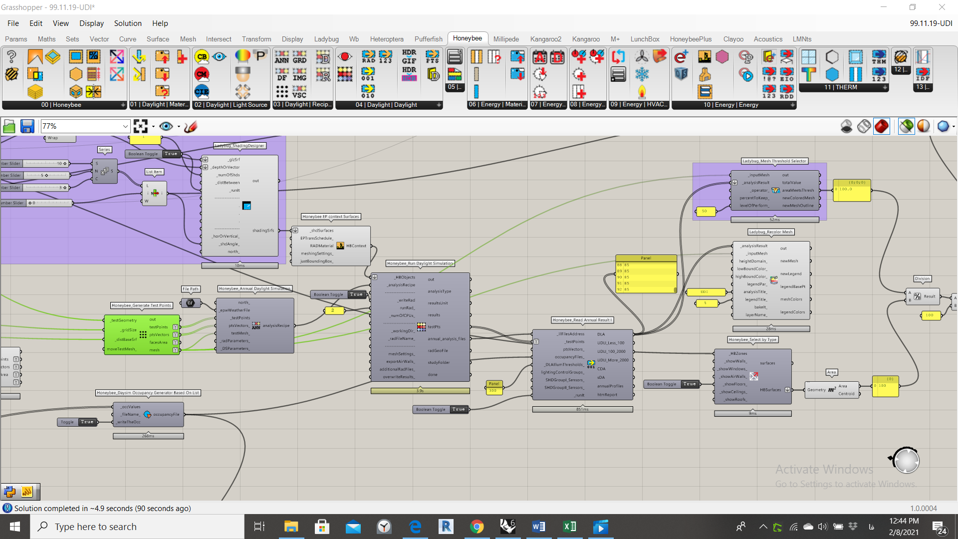Click the Python script icon at canvas bottom

[9, 492]
